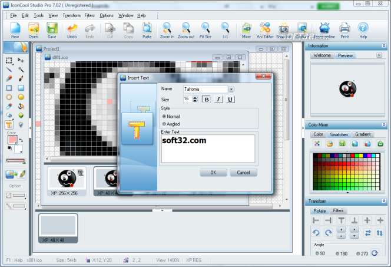Launch the Ani Editor
Viewport: 391px width, 267px height.
click(x=265, y=30)
